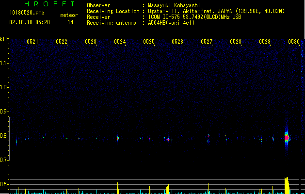Click the 0.8 kHz axis label

point(4,136)
